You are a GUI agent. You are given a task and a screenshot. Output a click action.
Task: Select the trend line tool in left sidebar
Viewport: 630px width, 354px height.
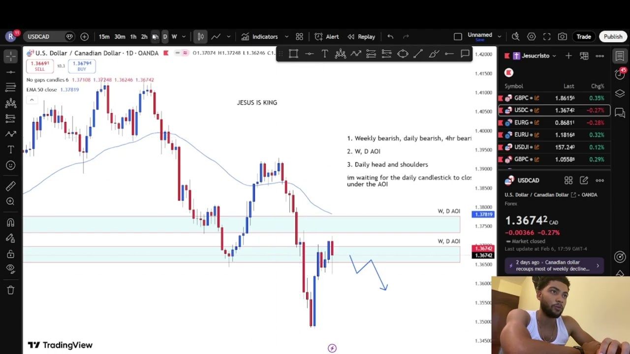11,72
